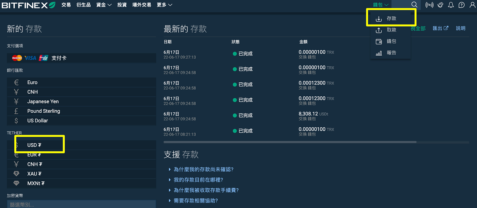Click the 篩選幣別 filter input field

pyautogui.click(x=81, y=204)
